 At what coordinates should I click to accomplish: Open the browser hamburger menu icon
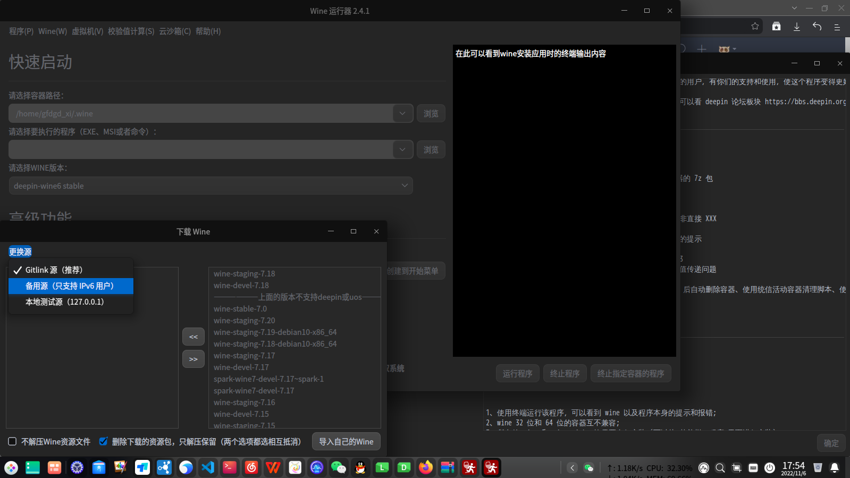[837, 27]
